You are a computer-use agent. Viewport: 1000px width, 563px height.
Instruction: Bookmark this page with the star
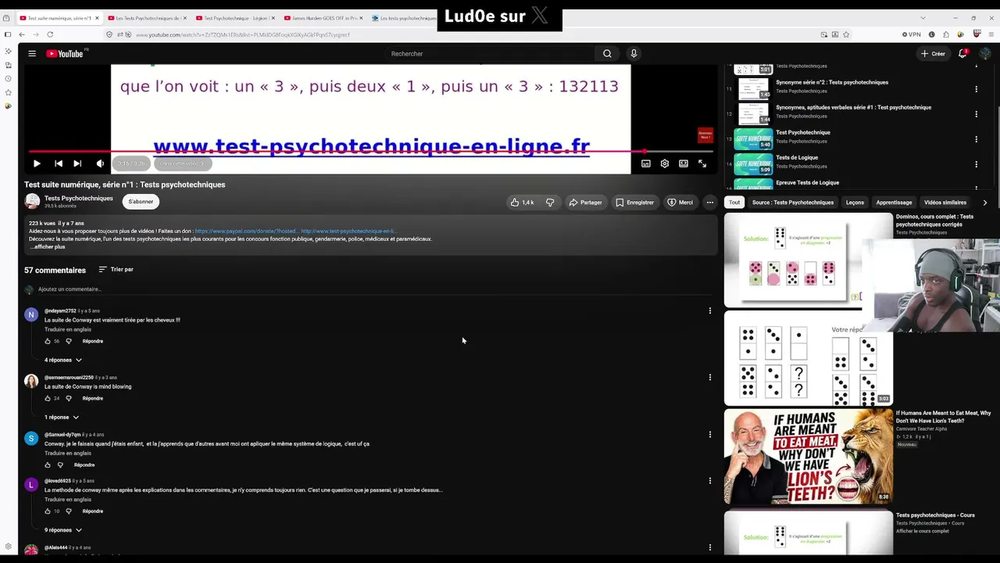click(846, 34)
